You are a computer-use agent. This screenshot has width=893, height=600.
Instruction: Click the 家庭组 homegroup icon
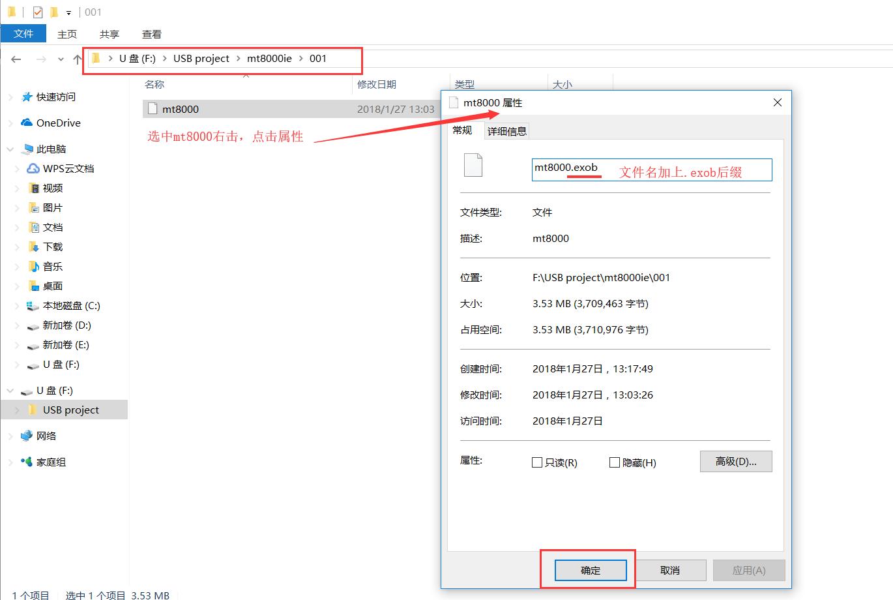[27, 462]
